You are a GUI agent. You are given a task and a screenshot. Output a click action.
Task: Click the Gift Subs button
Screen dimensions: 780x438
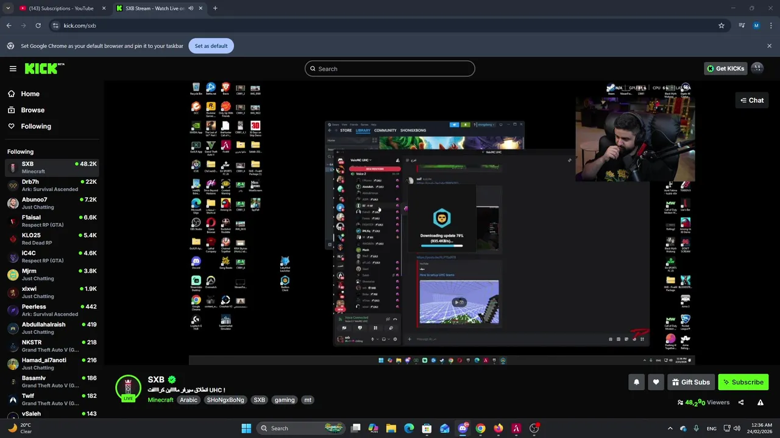coord(691,382)
